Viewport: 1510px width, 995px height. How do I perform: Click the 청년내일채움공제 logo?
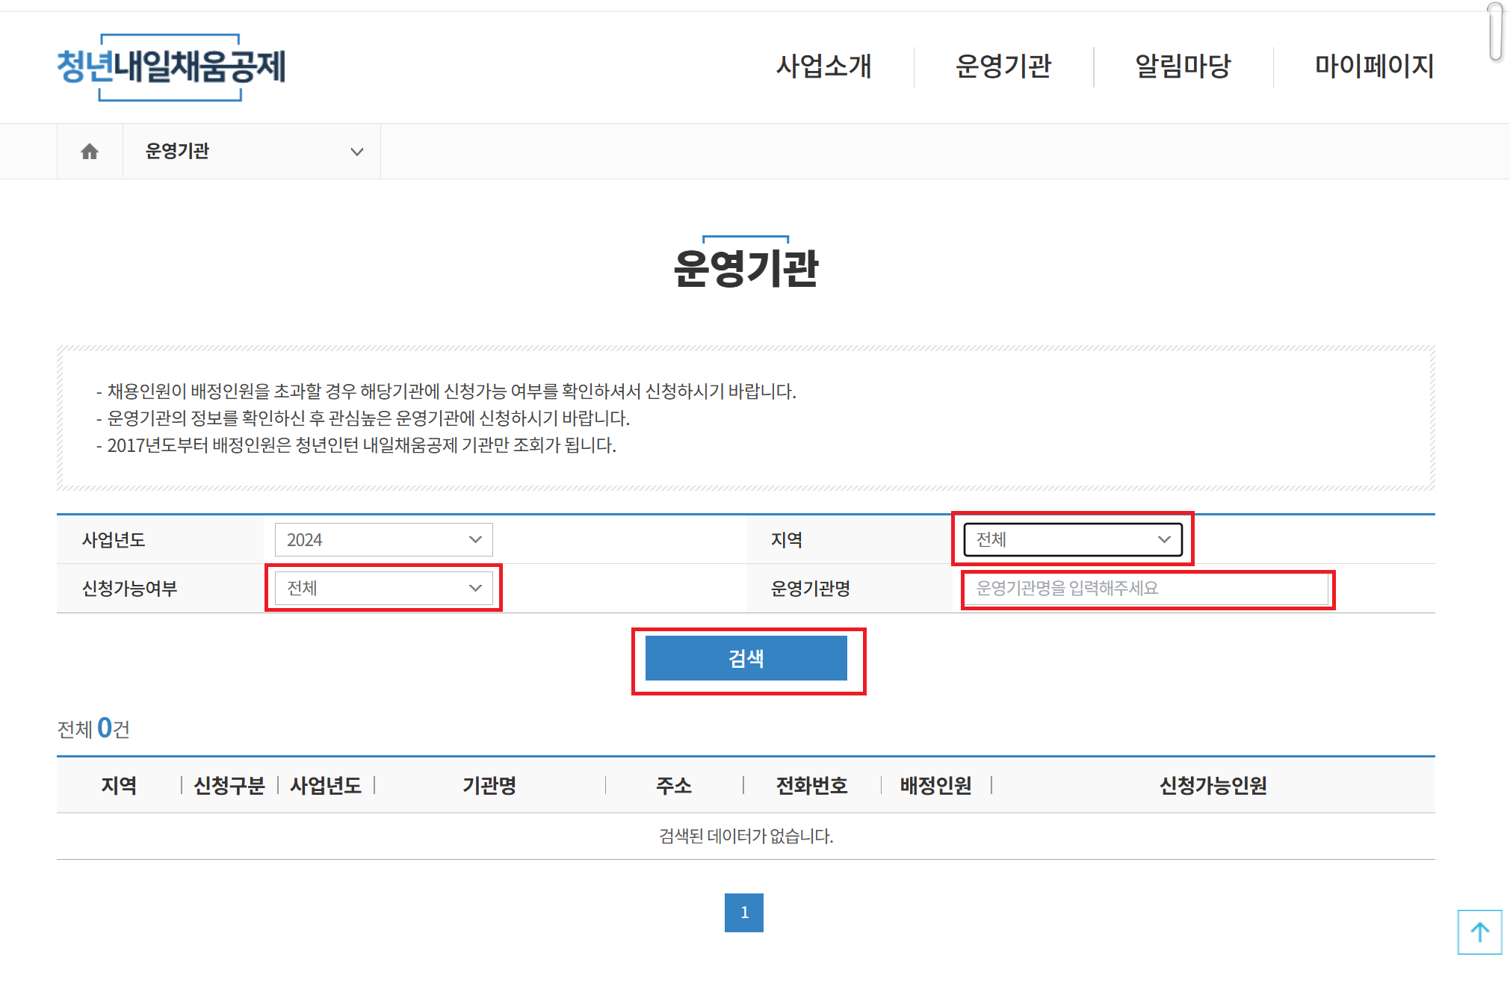point(171,66)
